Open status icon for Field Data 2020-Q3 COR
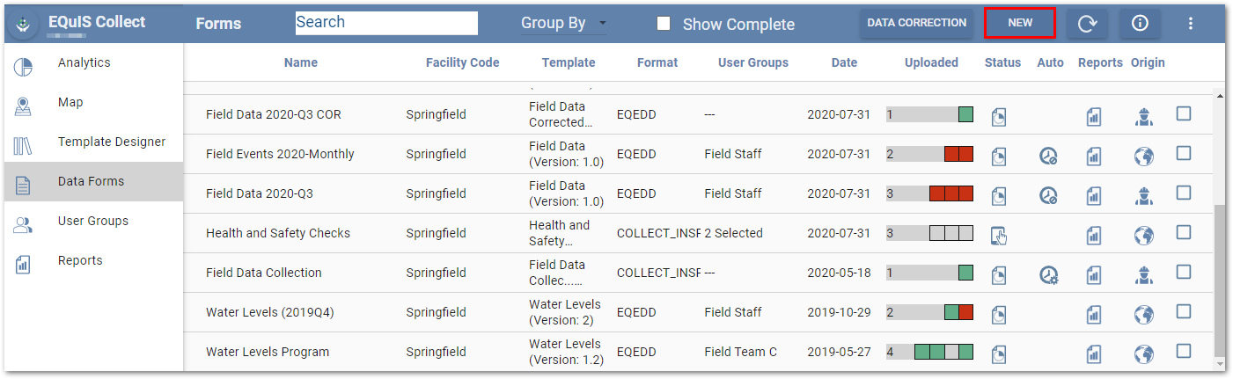Screen dimensions: 1233x379 coord(999,116)
